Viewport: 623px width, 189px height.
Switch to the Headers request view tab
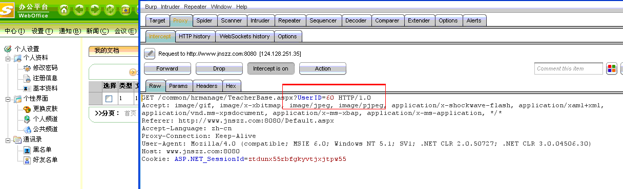pos(207,86)
